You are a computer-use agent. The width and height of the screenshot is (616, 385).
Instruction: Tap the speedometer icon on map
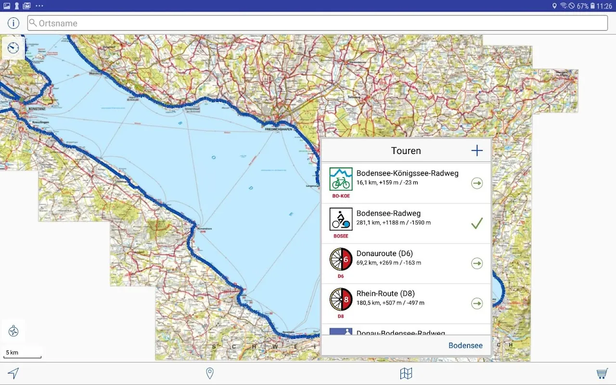[x=13, y=48]
